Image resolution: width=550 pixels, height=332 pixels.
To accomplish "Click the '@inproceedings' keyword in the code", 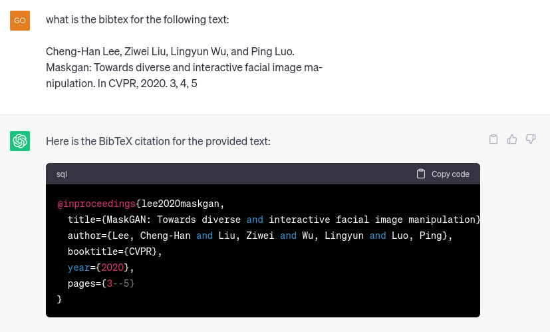I will click(96, 204).
